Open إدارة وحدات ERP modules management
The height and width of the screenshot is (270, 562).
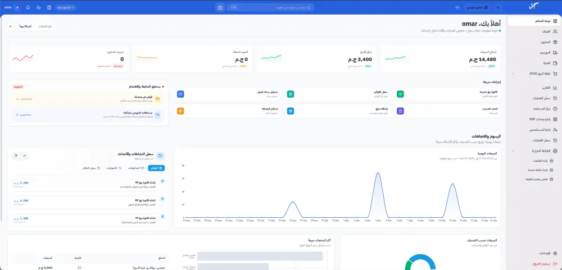tap(534, 119)
